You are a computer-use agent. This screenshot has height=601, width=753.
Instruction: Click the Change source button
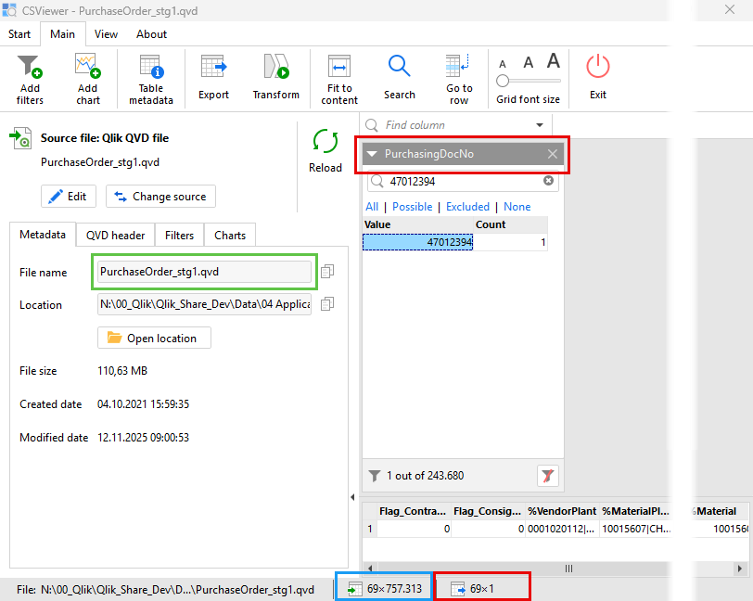[x=160, y=197]
